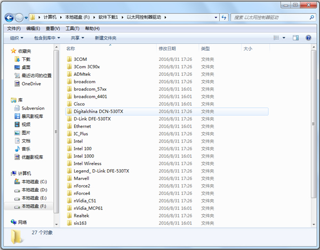Open the view options dropdown arrow
Screen dimensions: 320x250
click(x=284, y=38)
